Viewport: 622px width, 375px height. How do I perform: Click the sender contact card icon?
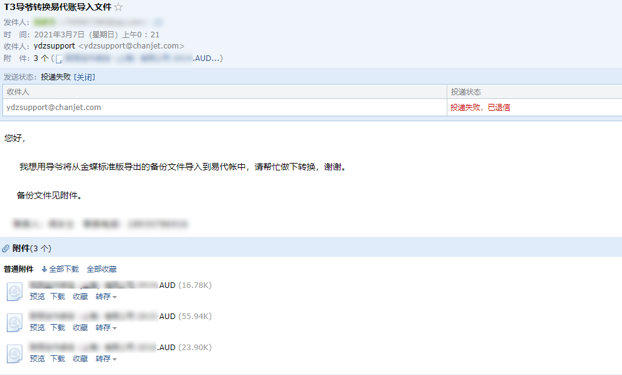coord(158,22)
